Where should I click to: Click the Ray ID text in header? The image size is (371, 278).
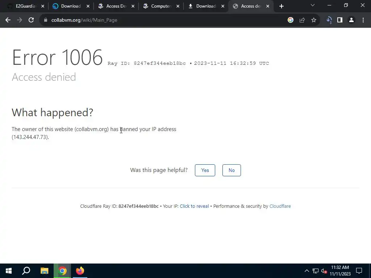pos(147,63)
